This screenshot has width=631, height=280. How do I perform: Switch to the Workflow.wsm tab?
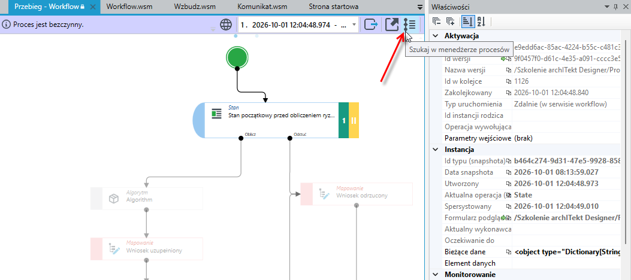(129, 7)
